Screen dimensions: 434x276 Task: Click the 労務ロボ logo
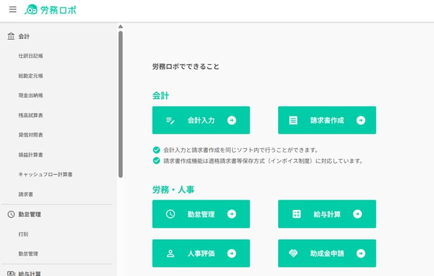point(50,10)
